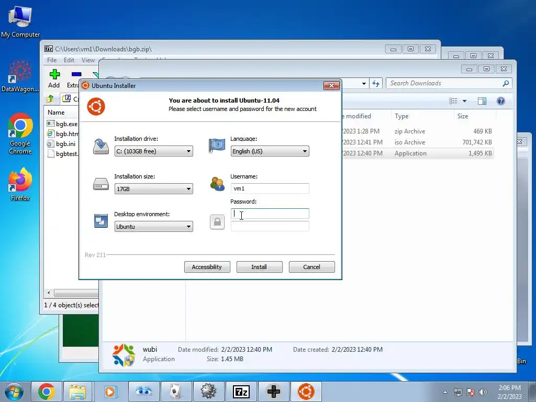Open DataWagon desktop shortcut
The width and height of the screenshot is (536, 402).
tap(20, 75)
